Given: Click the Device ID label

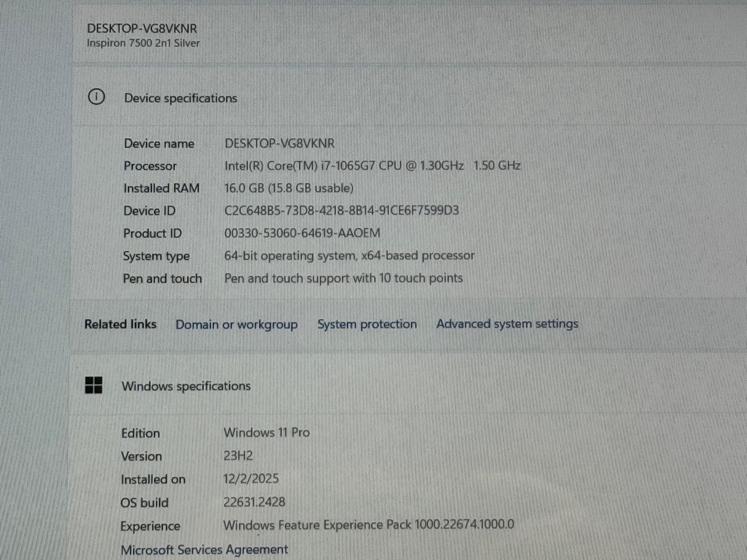Looking at the screenshot, I should coord(149,211).
